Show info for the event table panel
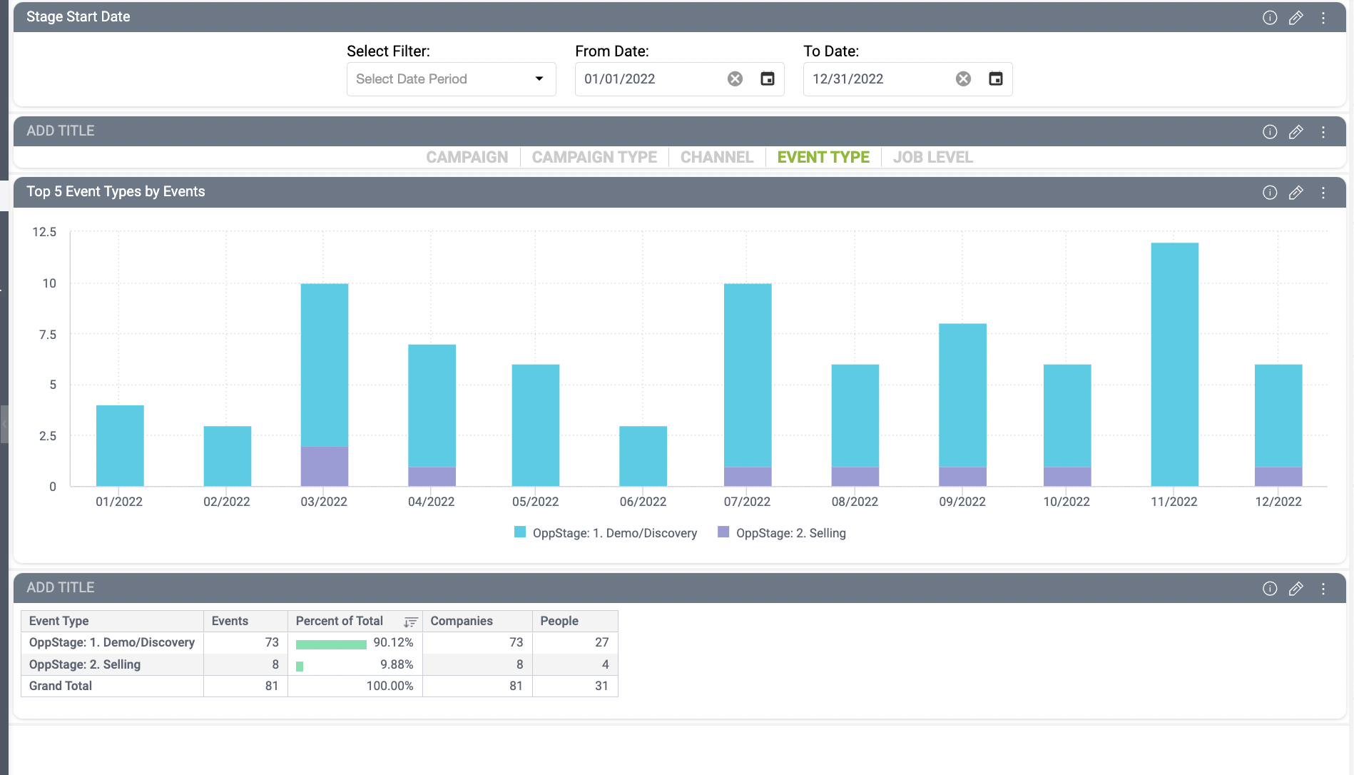1354x775 pixels. [x=1270, y=589]
